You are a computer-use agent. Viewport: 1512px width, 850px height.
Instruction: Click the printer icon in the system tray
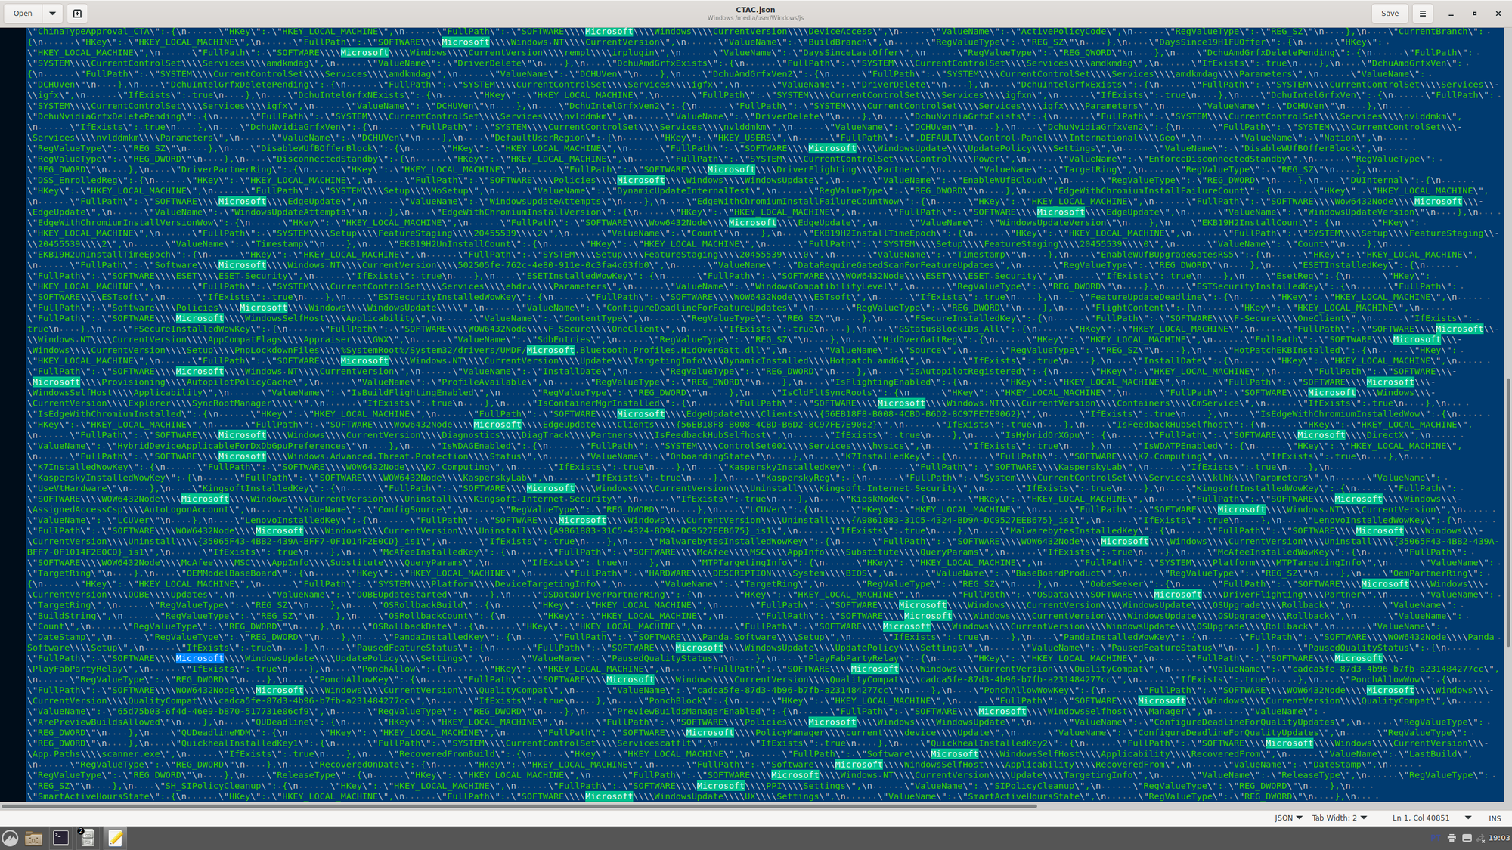(1452, 838)
